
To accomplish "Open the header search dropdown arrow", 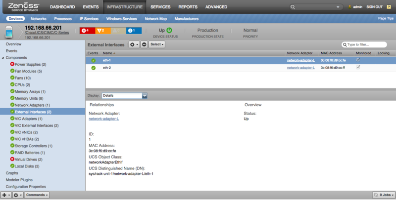I will tap(338, 7).
